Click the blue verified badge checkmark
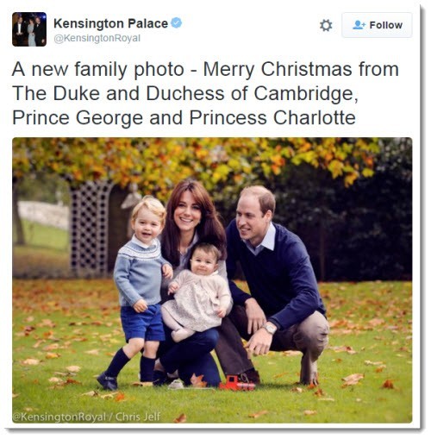 click(176, 22)
